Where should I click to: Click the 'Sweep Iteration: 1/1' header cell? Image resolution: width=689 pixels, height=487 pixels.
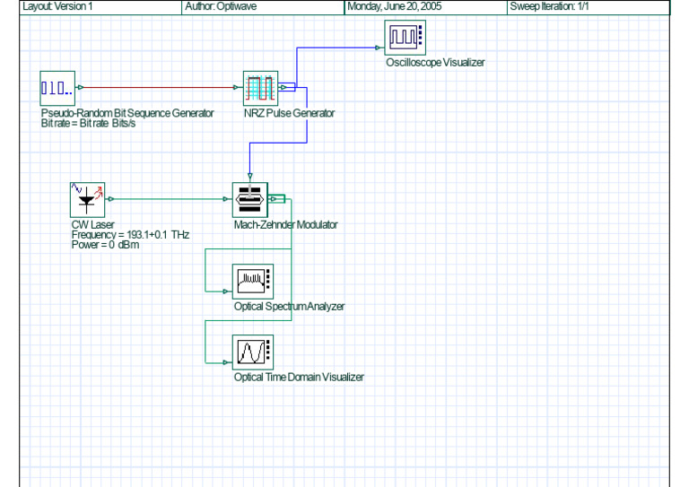coord(589,6)
